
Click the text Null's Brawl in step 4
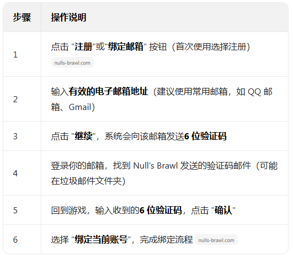tap(156, 166)
